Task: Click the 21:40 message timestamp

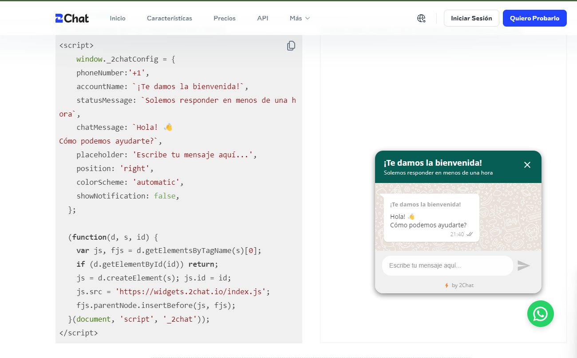Action: [x=457, y=234]
